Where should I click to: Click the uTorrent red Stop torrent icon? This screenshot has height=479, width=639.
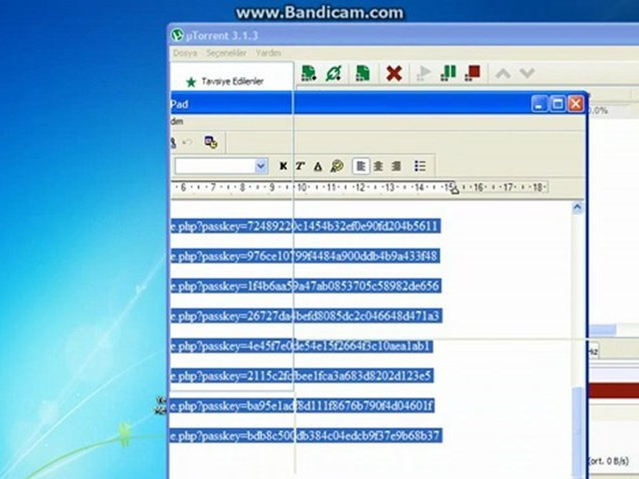click(473, 73)
